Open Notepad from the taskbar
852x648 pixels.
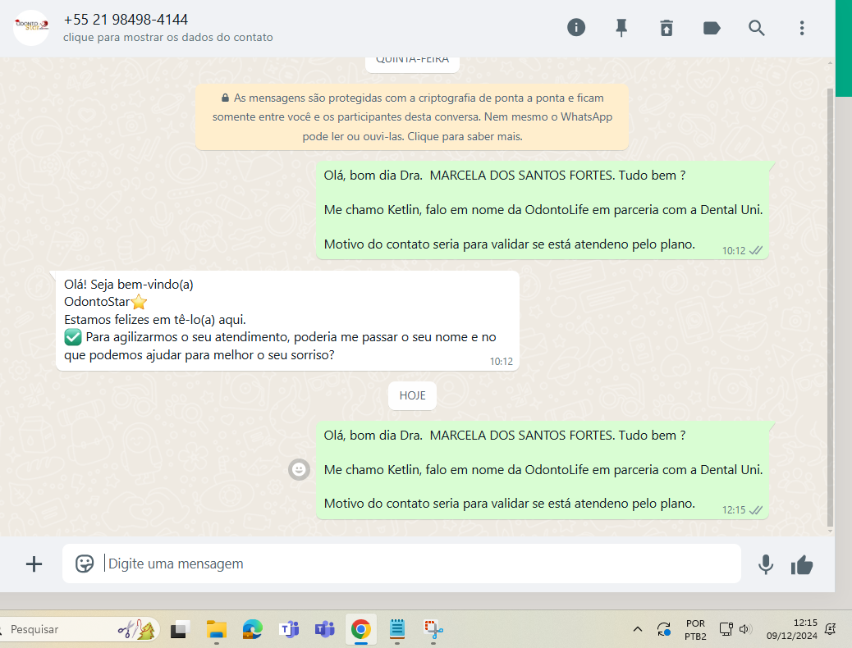(397, 629)
